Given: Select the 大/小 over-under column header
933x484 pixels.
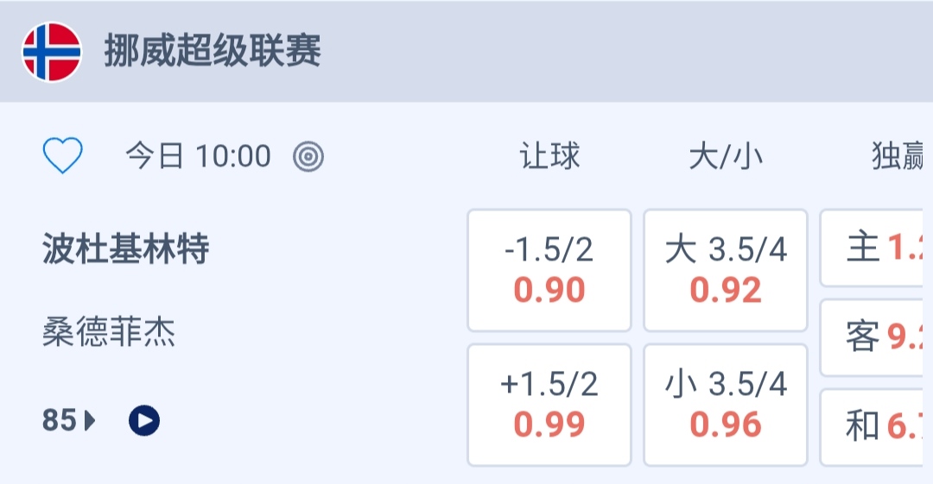Looking at the screenshot, I should point(726,156).
